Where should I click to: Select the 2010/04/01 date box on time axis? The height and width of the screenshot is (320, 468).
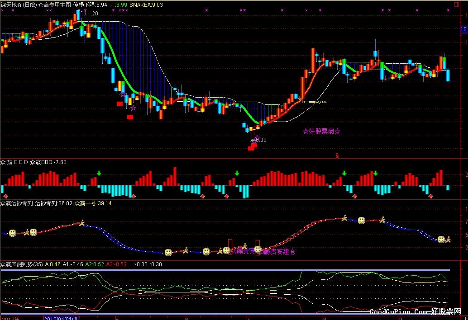(x=61, y=318)
